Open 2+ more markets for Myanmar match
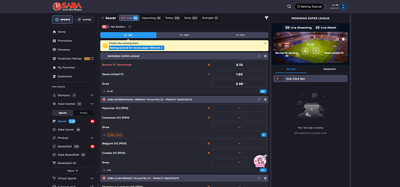400x187 pixels. pos(264,135)
